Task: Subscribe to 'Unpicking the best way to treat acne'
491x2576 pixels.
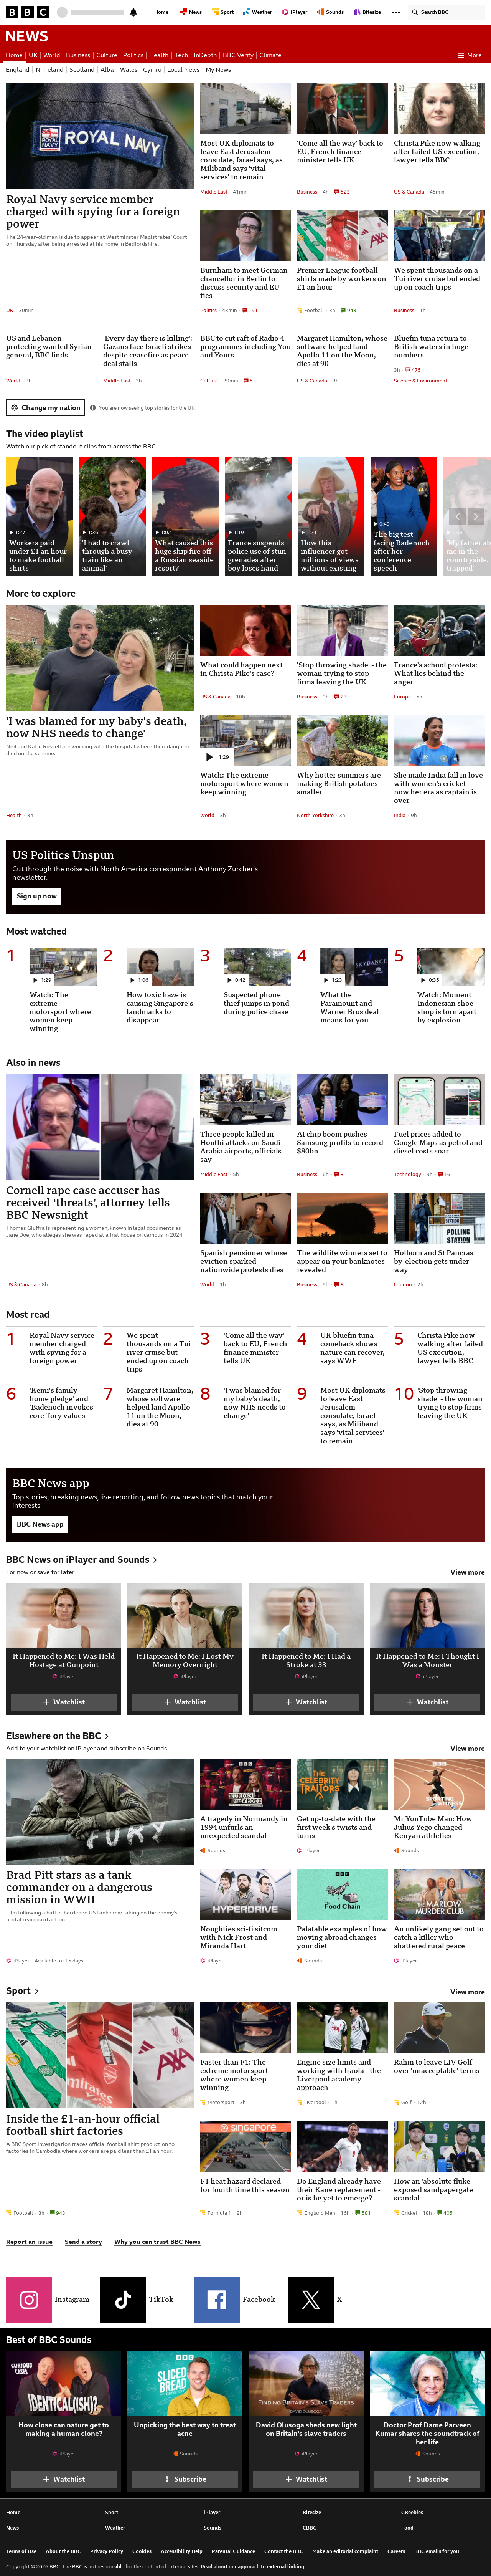Action: [x=185, y=2479]
